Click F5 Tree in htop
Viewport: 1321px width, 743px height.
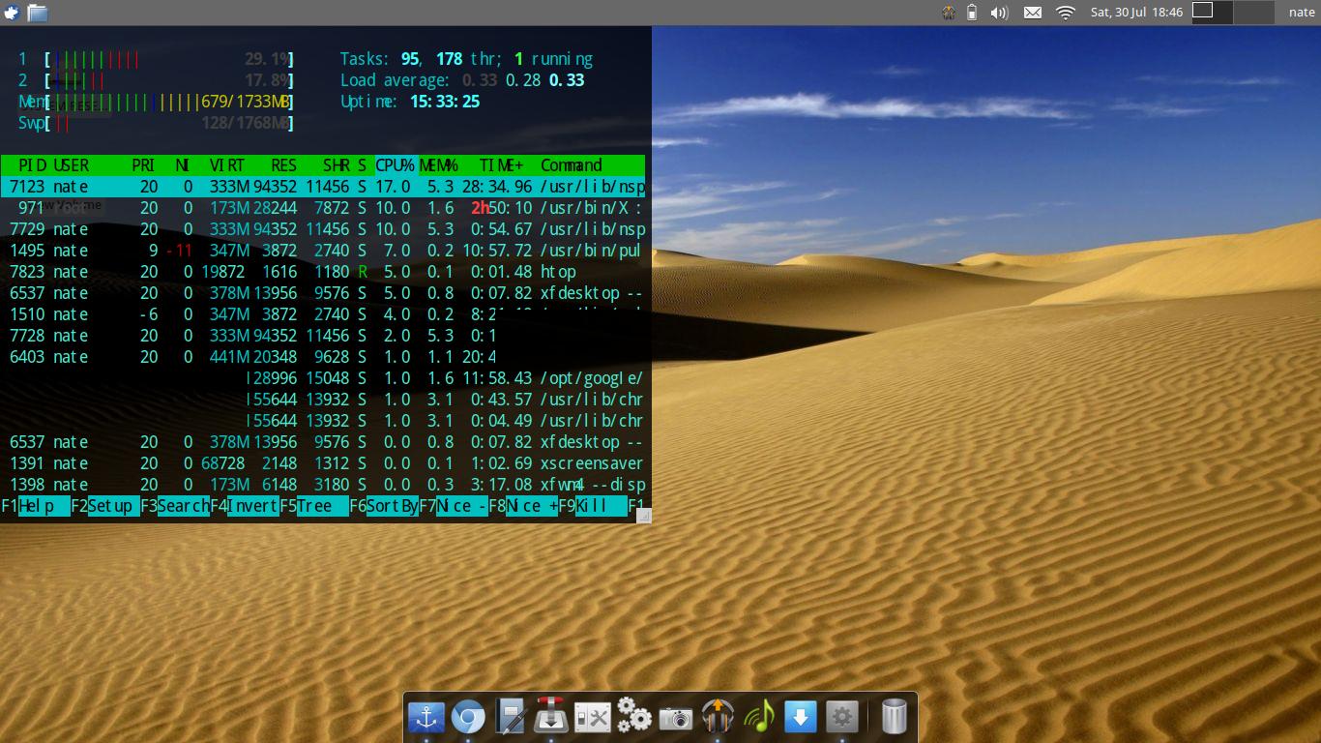[x=314, y=506]
